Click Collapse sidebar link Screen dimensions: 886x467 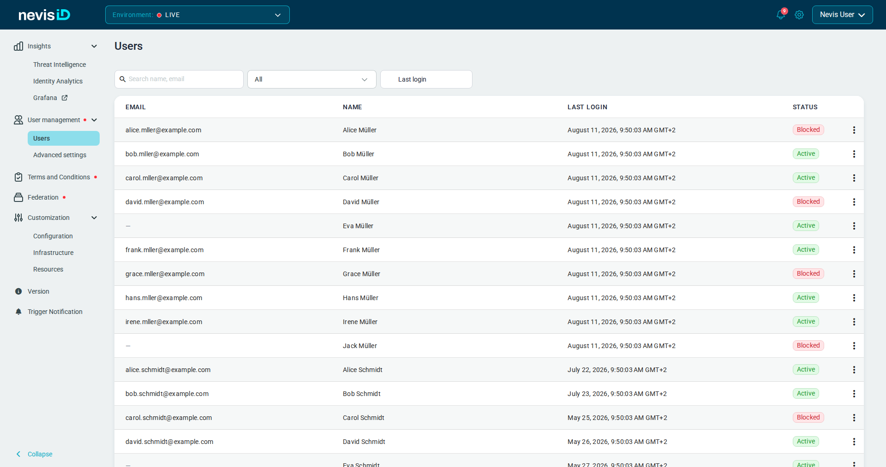click(x=40, y=454)
